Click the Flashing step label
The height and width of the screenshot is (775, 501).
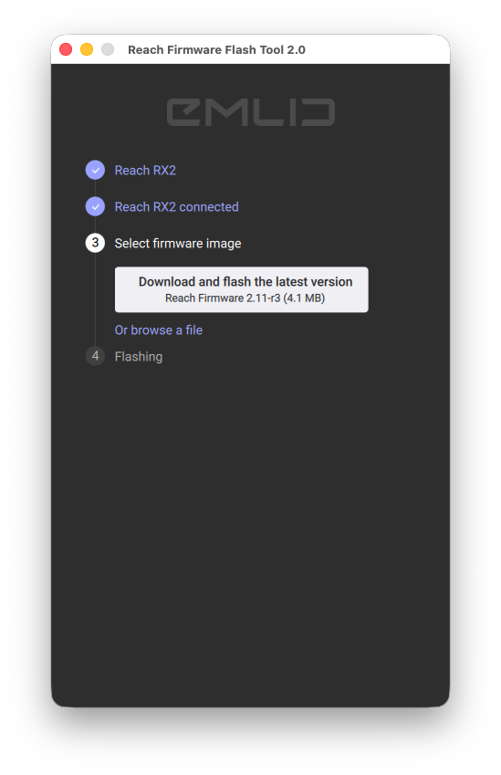click(x=139, y=356)
